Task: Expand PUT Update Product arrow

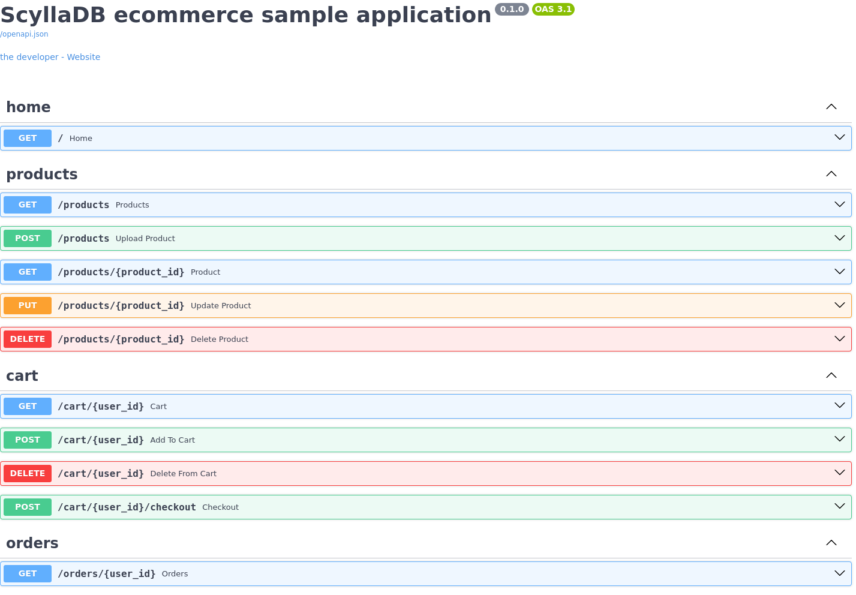Action: [x=840, y=305]
